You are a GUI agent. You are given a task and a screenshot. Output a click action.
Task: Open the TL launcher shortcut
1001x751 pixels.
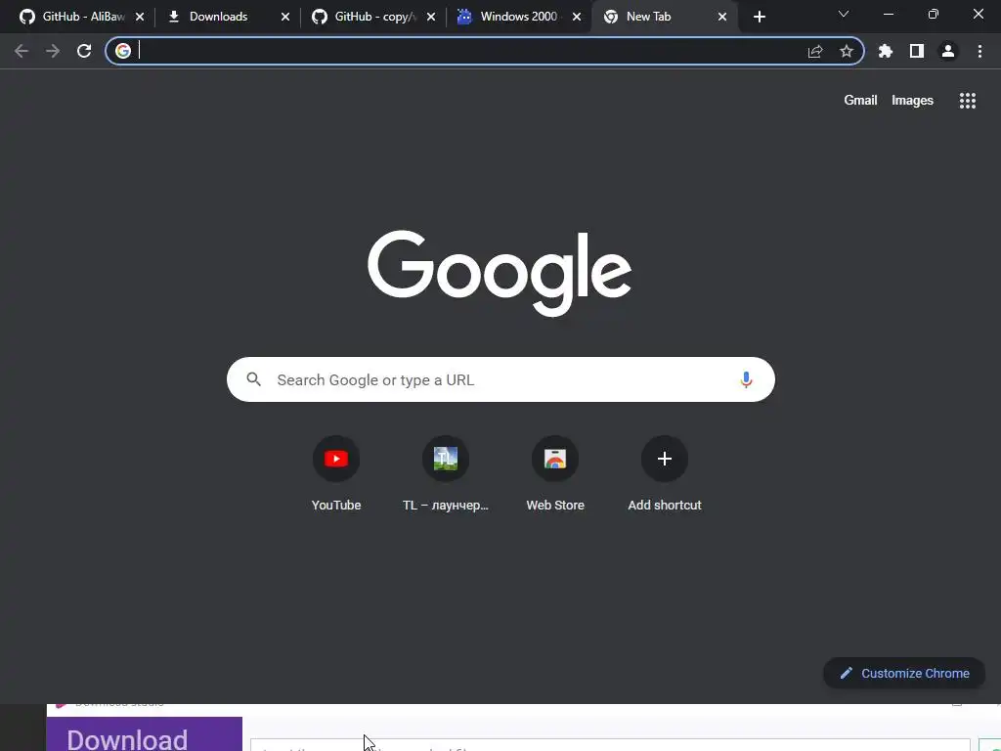446,473
